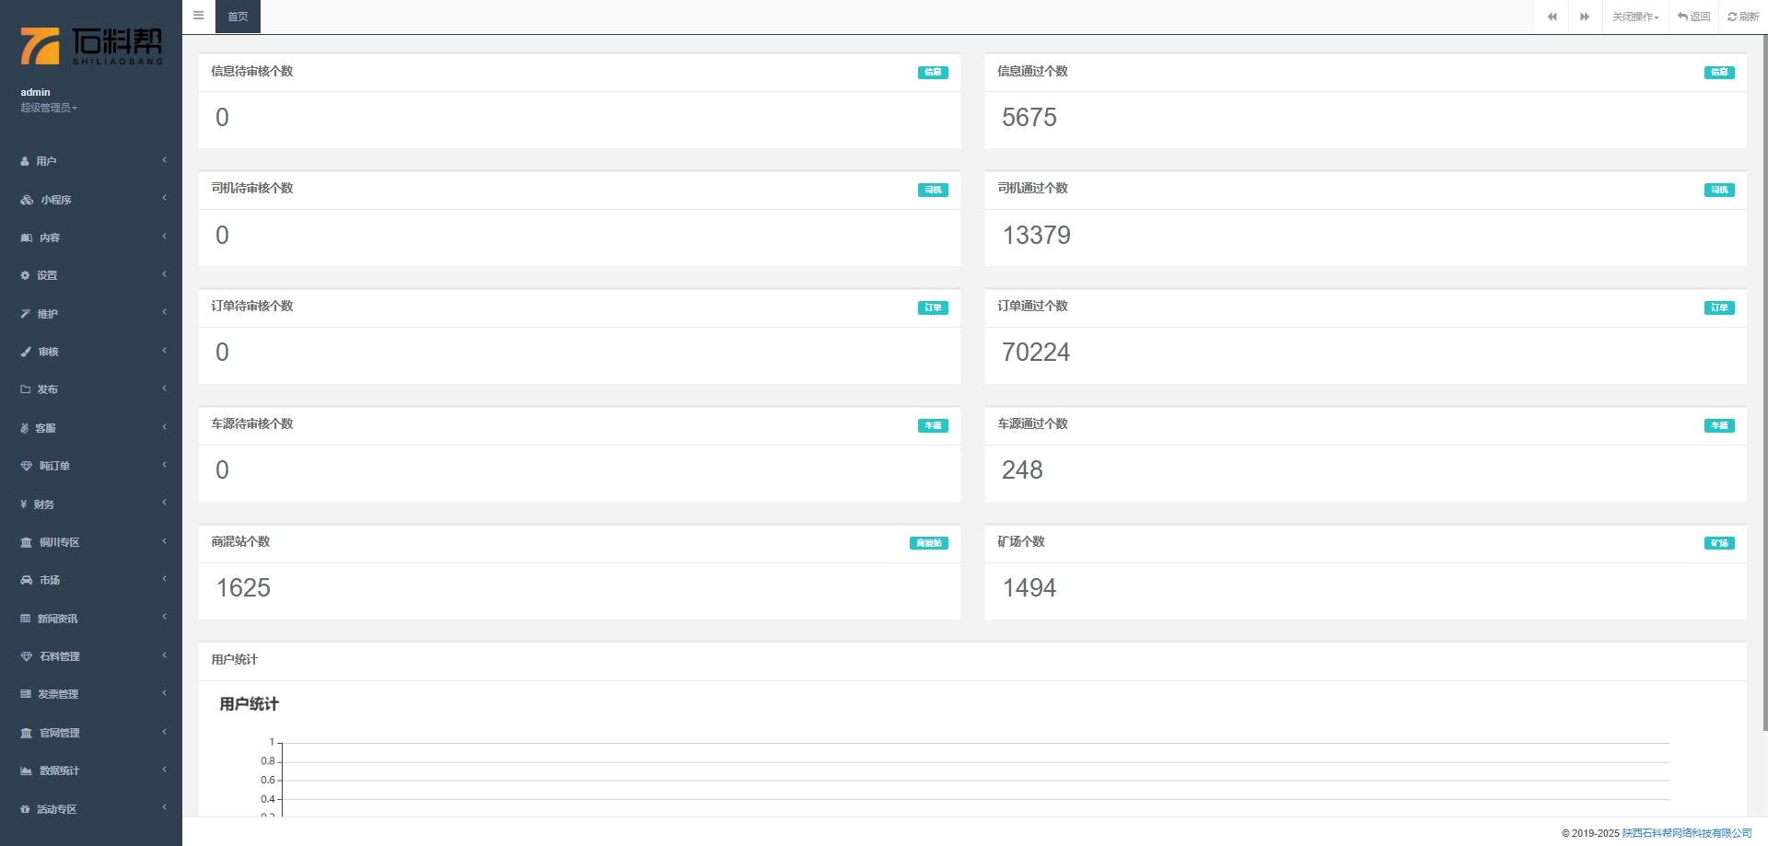The image size is (1768, 846).
Task: Click the value 70224 under 订单通过个数
Action: click(1036, 352)
